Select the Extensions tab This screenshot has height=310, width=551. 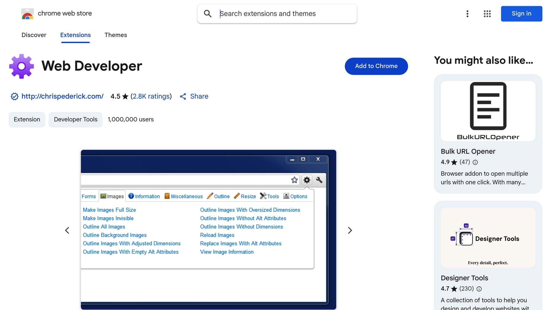coord(75,35)
